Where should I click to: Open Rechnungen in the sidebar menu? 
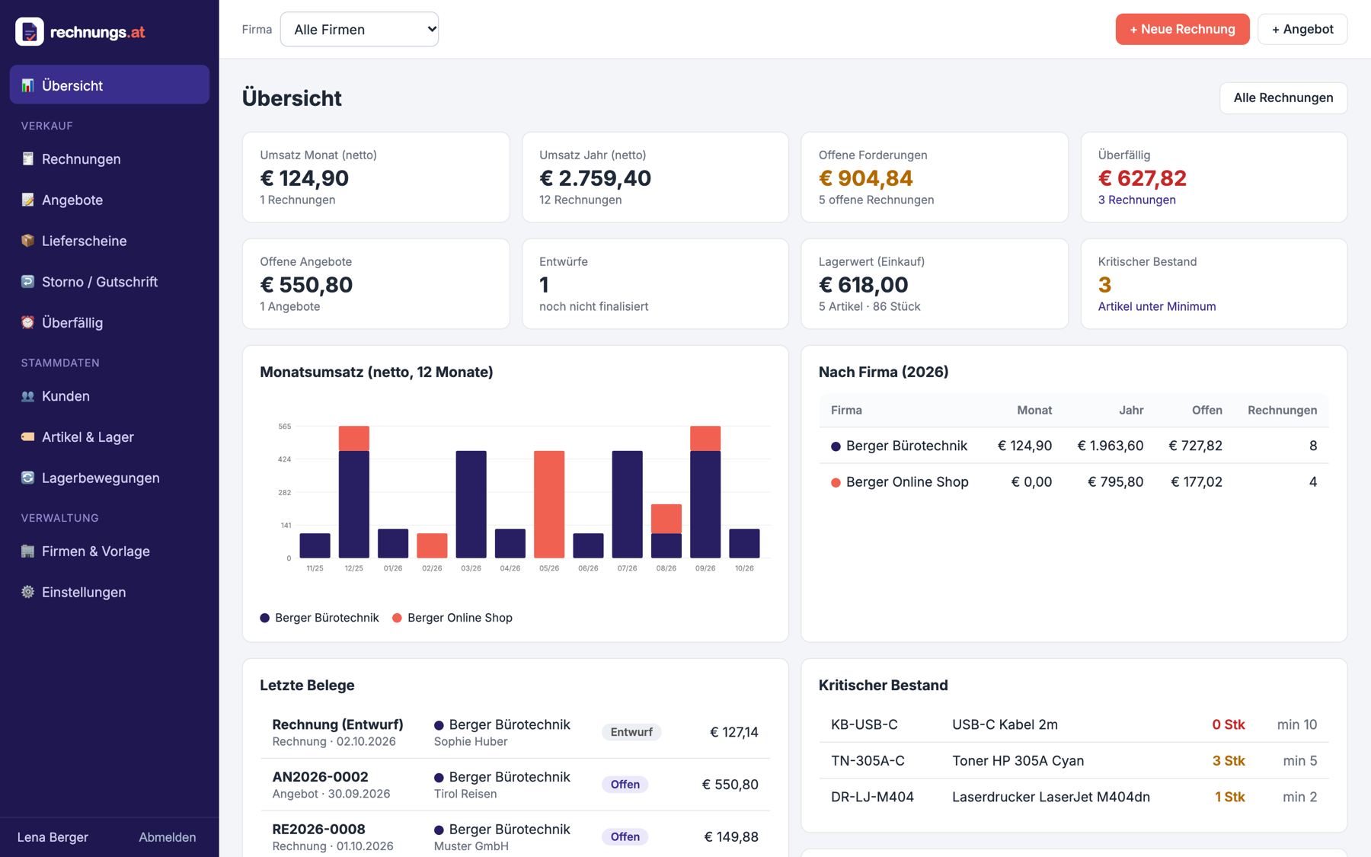coord(109,158)
